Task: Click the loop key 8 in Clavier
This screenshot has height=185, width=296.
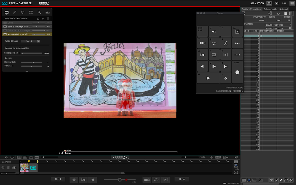Action: tap(214, 43)
